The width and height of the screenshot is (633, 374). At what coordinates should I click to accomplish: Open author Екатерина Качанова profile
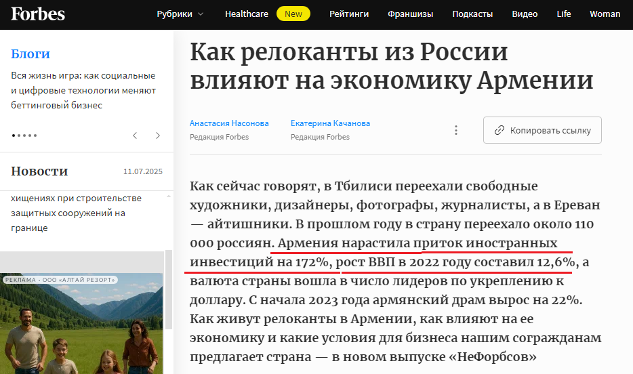(330, 123)
